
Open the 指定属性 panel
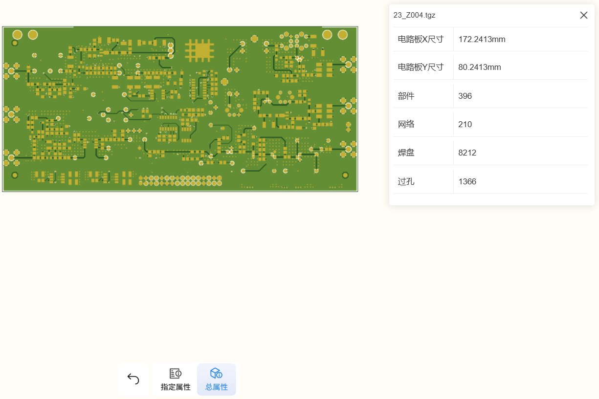[x=176, y=379]
